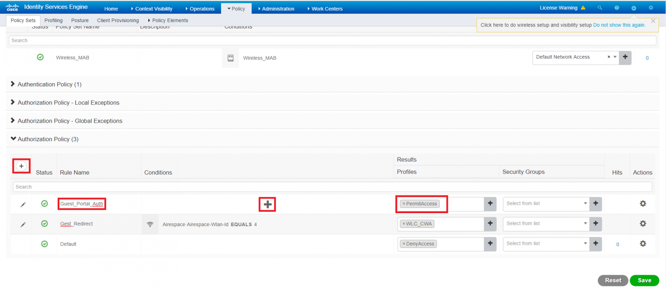Toggle status of the Default rule
666x289 pixels.
click(x=44, y=244)
